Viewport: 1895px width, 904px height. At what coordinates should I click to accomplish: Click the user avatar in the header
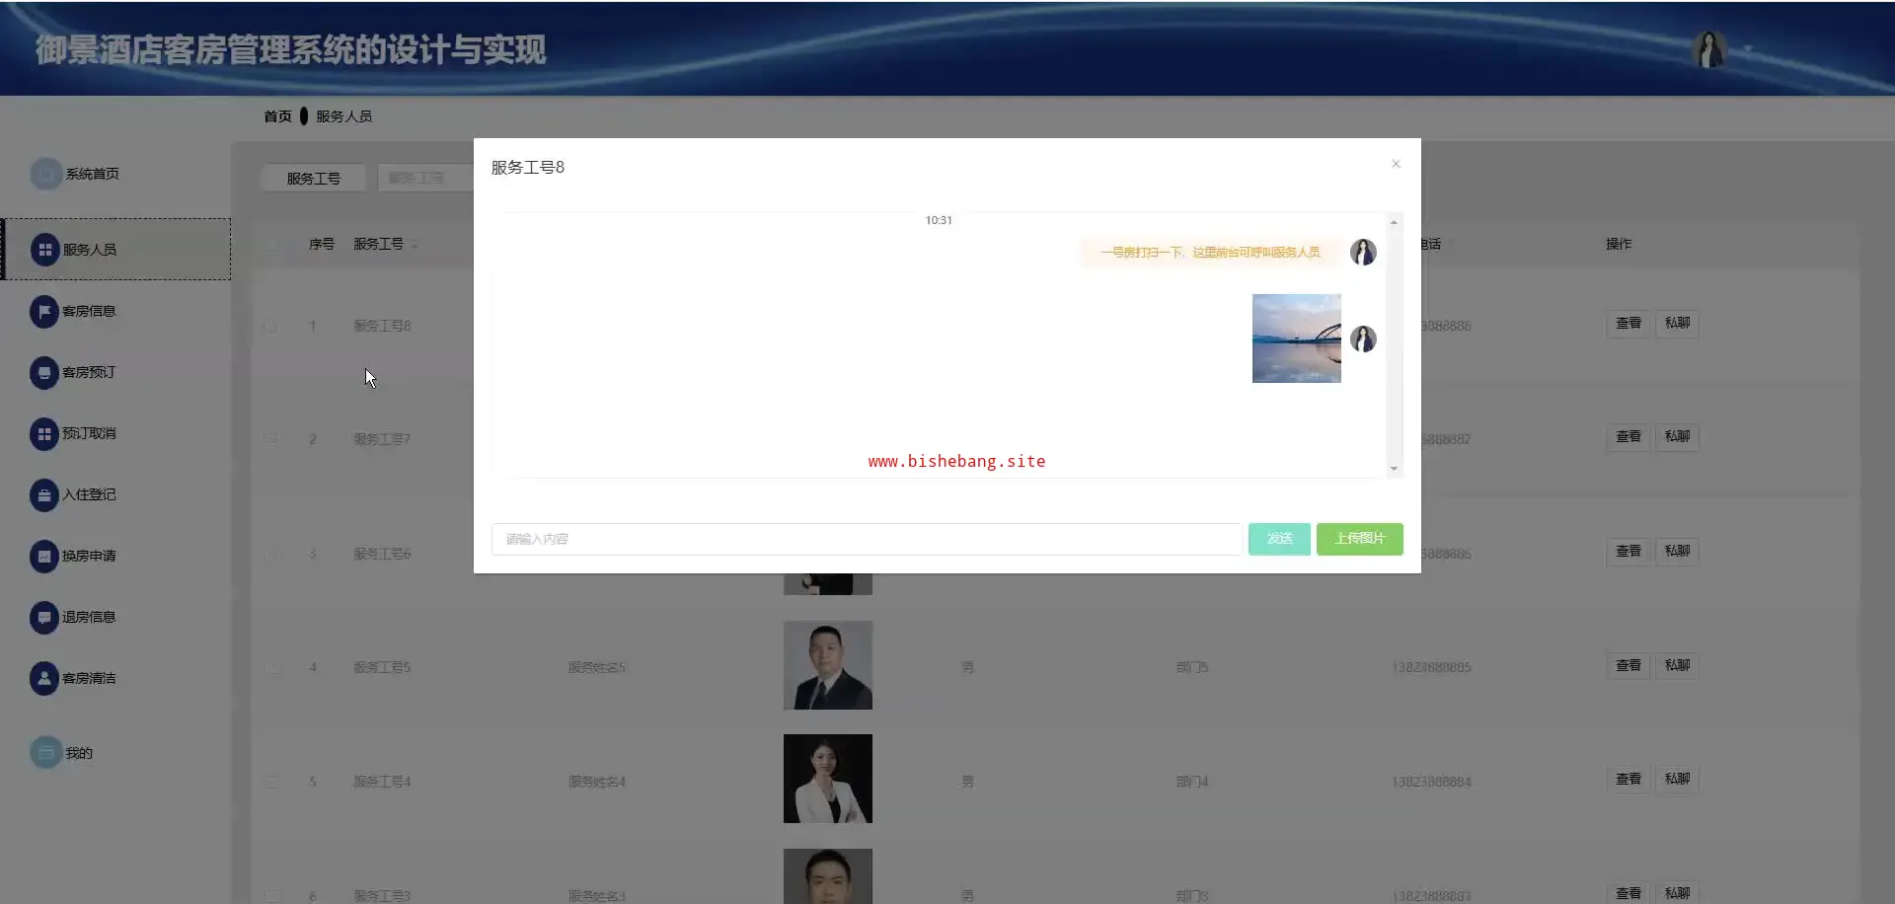pos(1709,49)
